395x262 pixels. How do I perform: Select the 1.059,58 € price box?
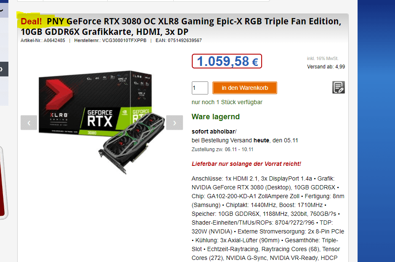point(227,61)
